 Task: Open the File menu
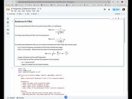click(x=12, y=11)
